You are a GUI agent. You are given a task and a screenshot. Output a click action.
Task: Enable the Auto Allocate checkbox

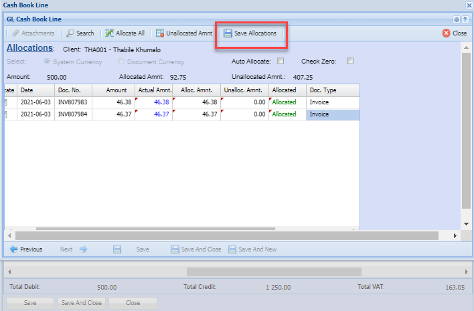(x=281, y=62)
